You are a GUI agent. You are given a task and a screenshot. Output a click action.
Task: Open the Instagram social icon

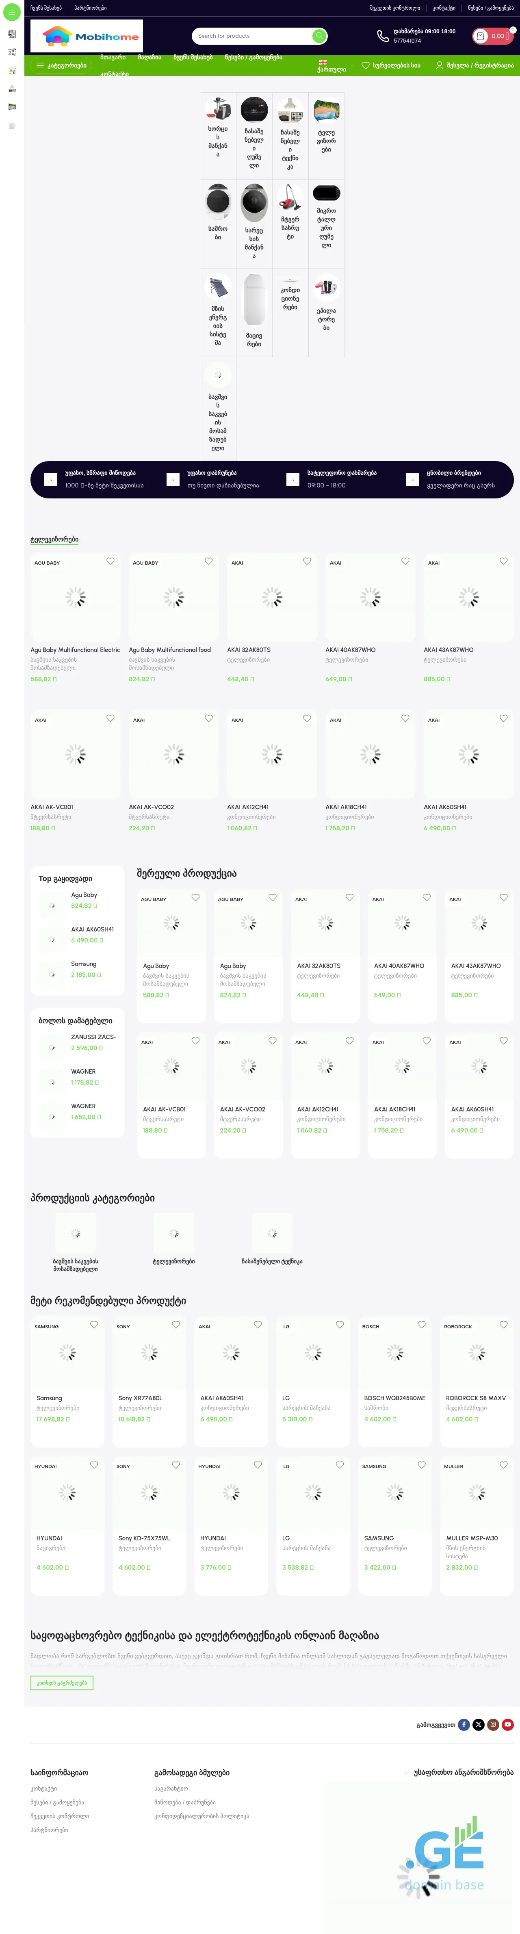(493, 1724)
